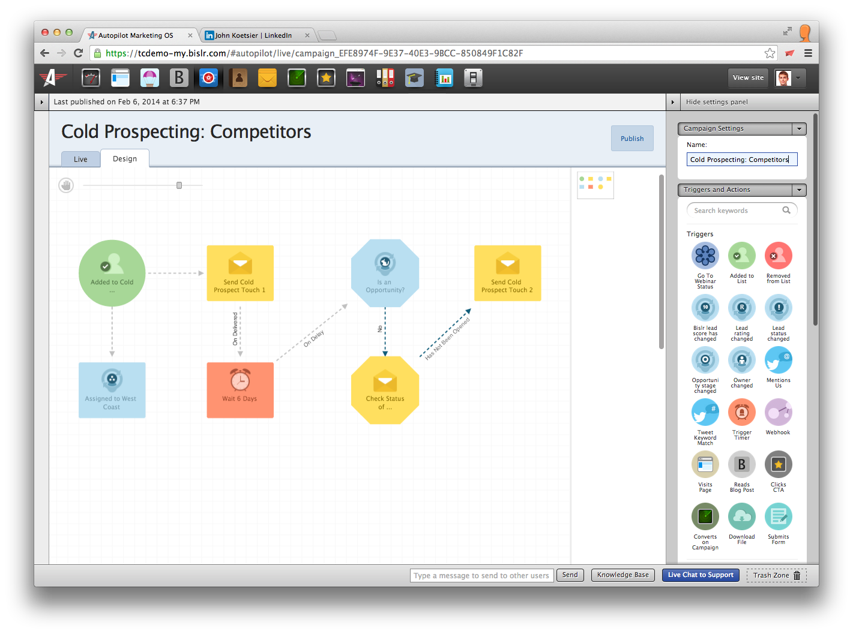Select the John Koetsier LinkedIn browser tab
The width and height of the screenshot is (853, 634).
(x=257, y=35)
